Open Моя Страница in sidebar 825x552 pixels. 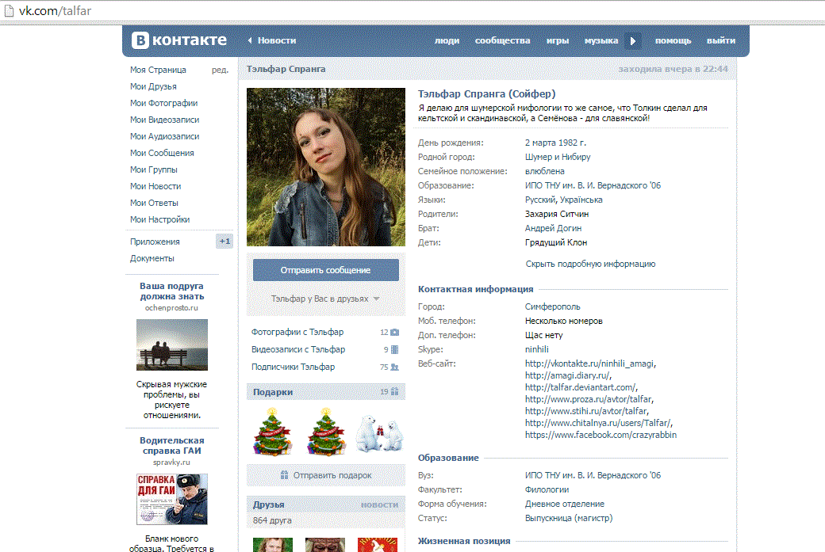coord(158,70)
